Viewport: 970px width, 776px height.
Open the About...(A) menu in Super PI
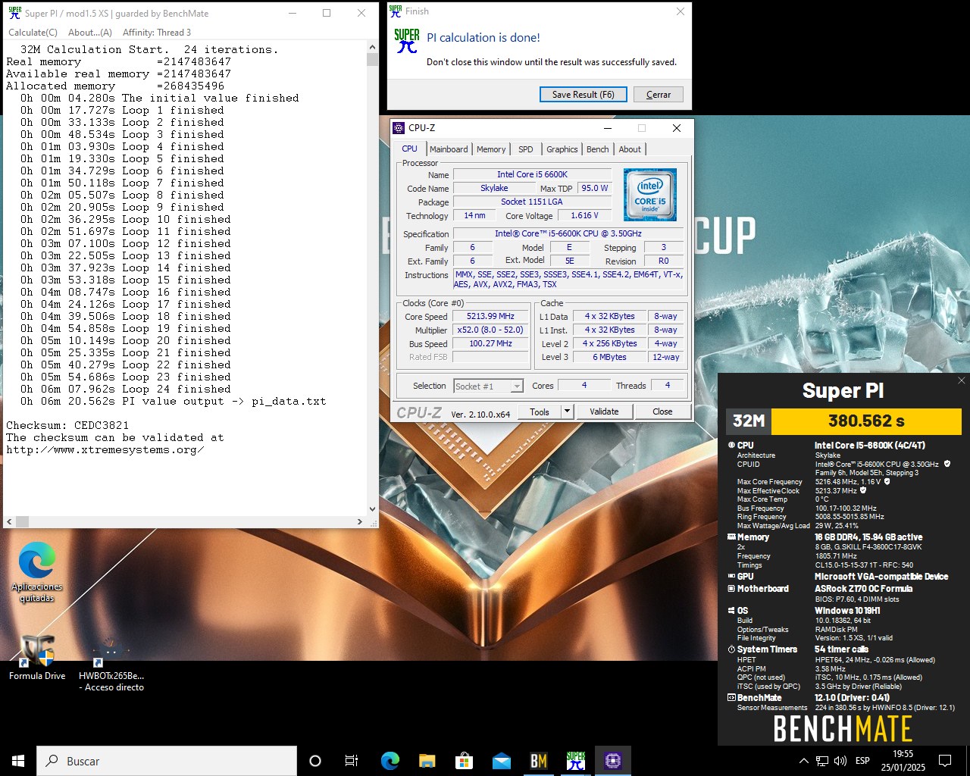[x=90, y=33]
